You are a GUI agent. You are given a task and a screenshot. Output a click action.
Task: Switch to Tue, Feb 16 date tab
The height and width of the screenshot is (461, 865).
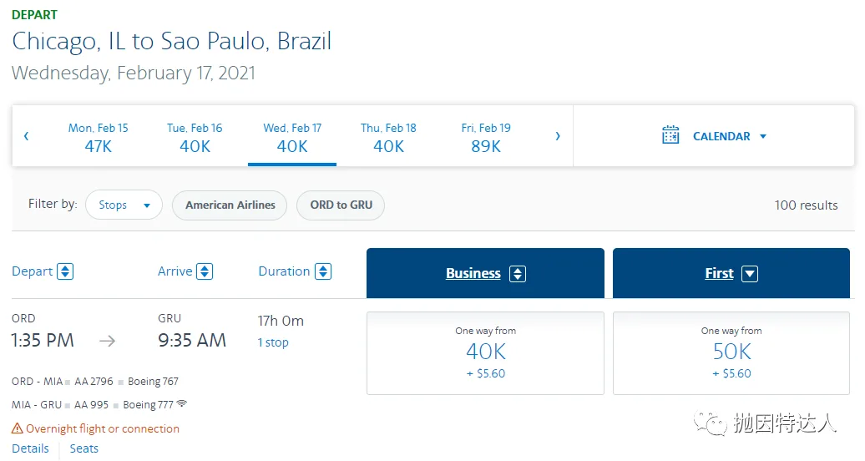click(x=195, y=137)
